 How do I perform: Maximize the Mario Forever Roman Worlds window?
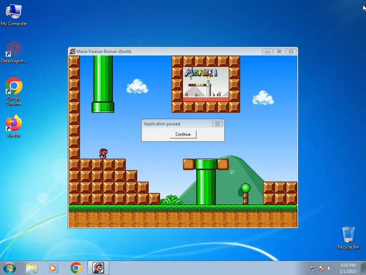click(x=279, y=52)
